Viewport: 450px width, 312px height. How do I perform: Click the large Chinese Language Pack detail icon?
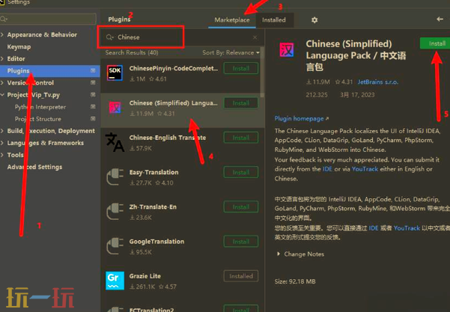[287, 49]
